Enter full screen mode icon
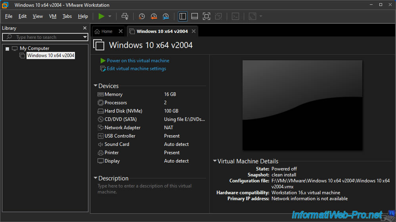The image size is (396, 222). 207,16
